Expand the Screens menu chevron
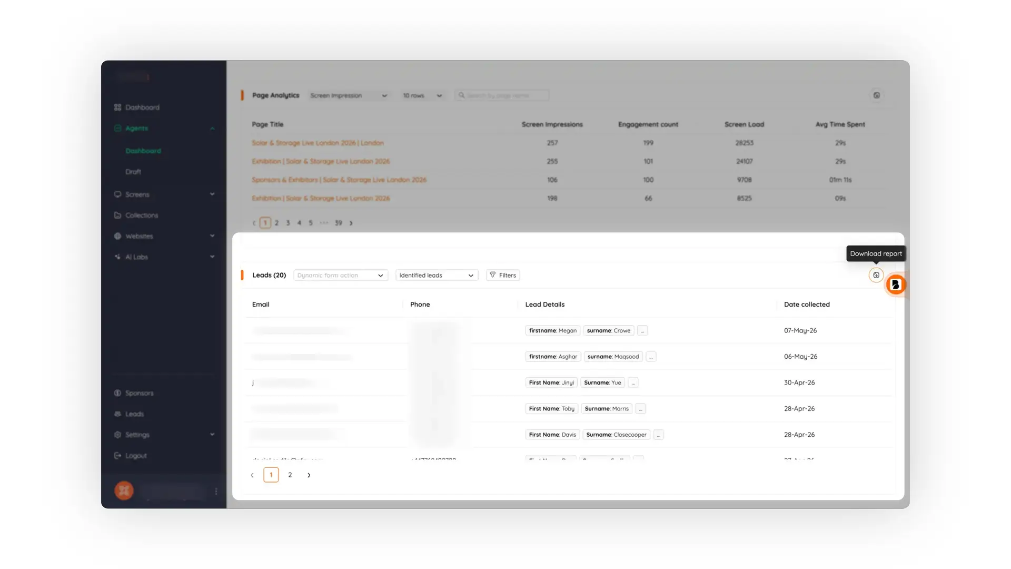This screenshot has width=1011, height=569. tap(212, 194)
